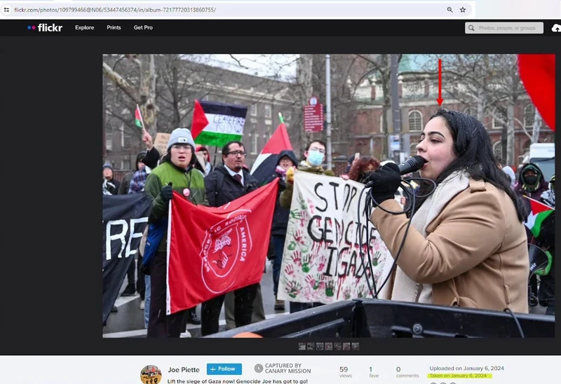
Task: Open site info icon in address bar
Action: point(6,10)
